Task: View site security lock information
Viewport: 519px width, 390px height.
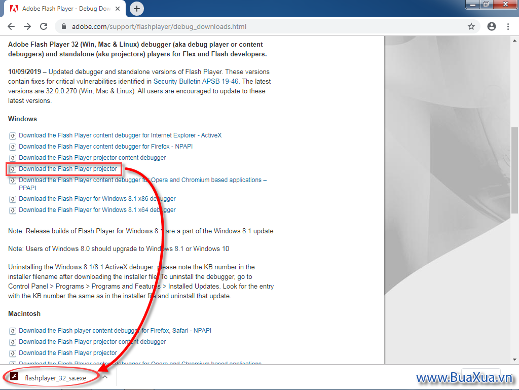Action: click(64, 26)
